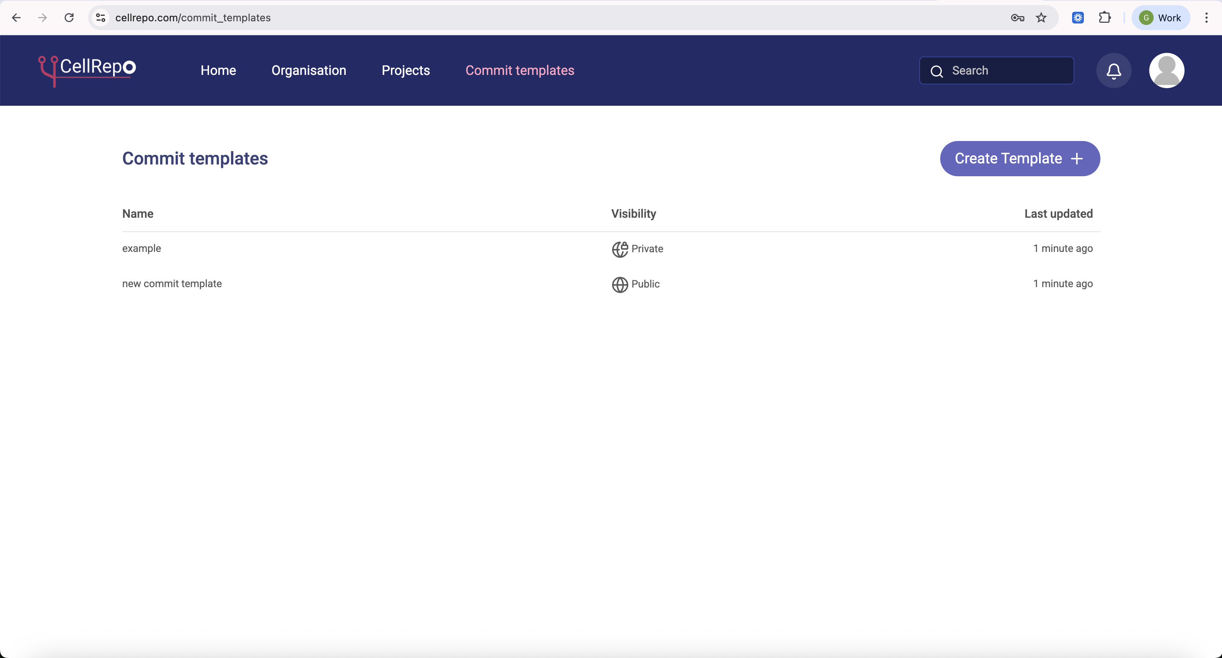This screenshot has height=658, width=1222.
Task: Open the user avatar menu
Action: point(1166,70)
